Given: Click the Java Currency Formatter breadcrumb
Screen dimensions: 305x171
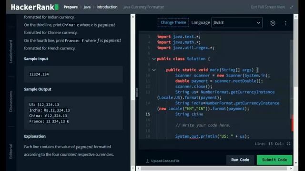Looking at the screenshot, I should click(143, 7).
